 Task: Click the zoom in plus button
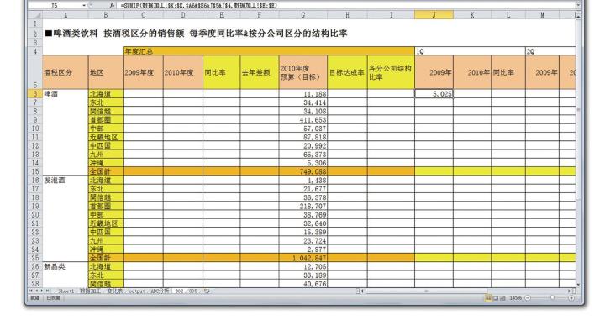click(x=571, y=298)
